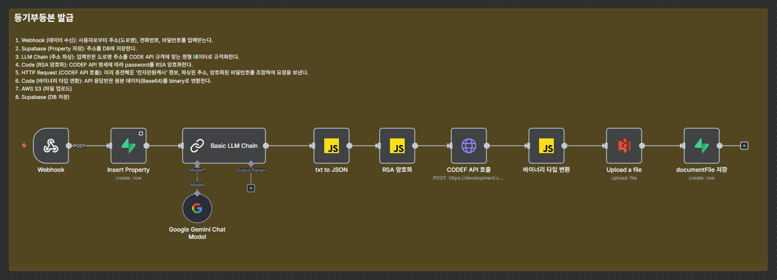Screen dimensions: 777x280
Task: Open the CODEF API 호출 HTTP node
Action: [469, 146]
